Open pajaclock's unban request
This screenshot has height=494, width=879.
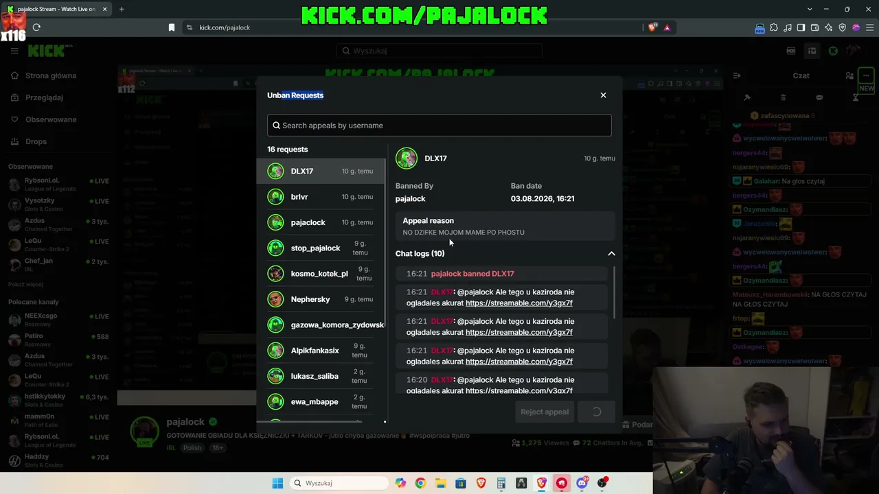(321, 222)
